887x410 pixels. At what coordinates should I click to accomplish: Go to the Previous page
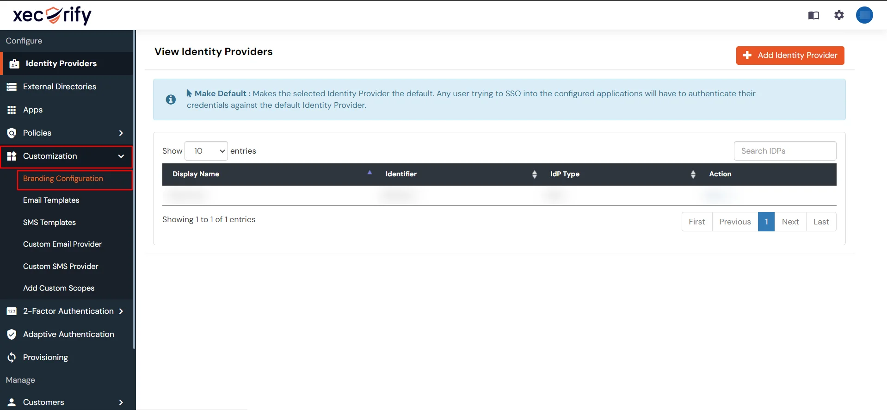click(735, 222)
